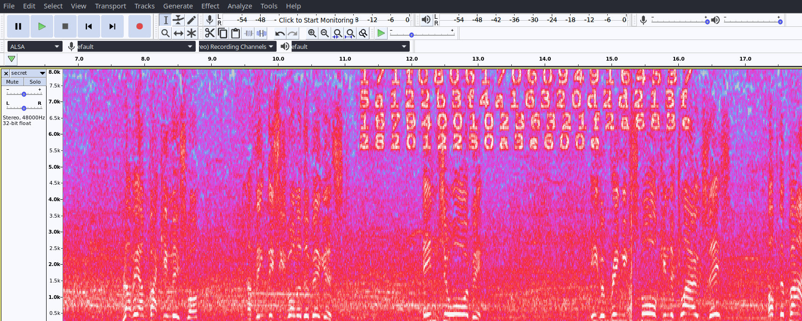802x321 pixels.
Task: Click the Zoom In magnifier
Action: [312, 33]
